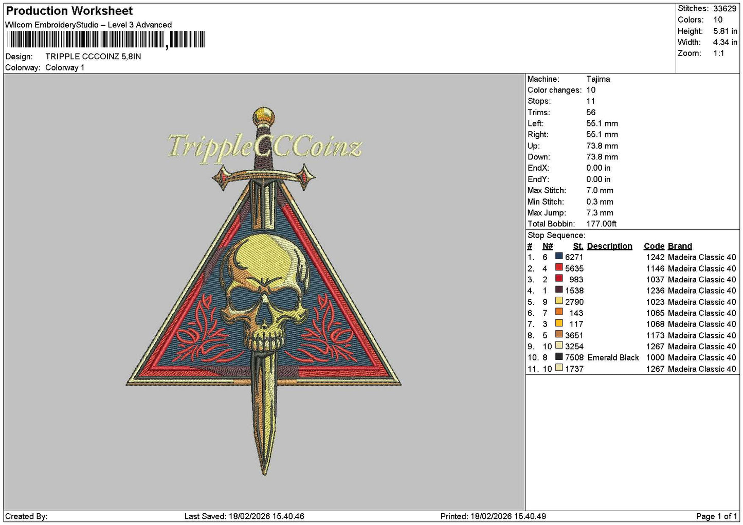
Task: Click the stitch count 6271
Action: click(x=574, y=257)
